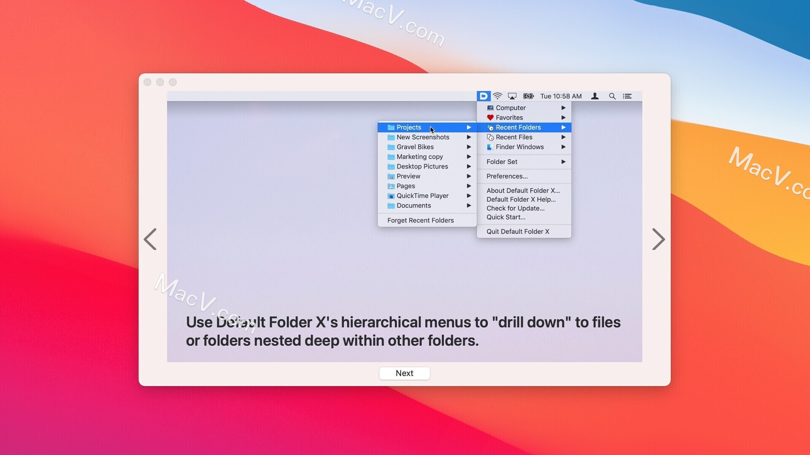Screen dimensions: 810x455
Task: Click the Default Folder X menu bar icon
Action: point(483,96)
